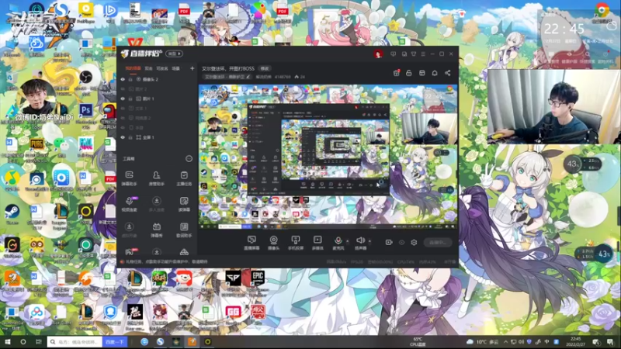Show the 图片 2 source
Screen dimensions: 621x349
[x=123, y=89]
